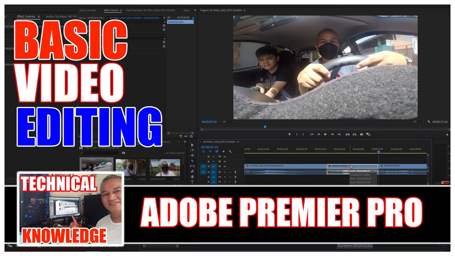The image size is (455, 256).
Task: Select the rightmost GOPR2337.MP4 clip on V1
Action: click(403, 166)
